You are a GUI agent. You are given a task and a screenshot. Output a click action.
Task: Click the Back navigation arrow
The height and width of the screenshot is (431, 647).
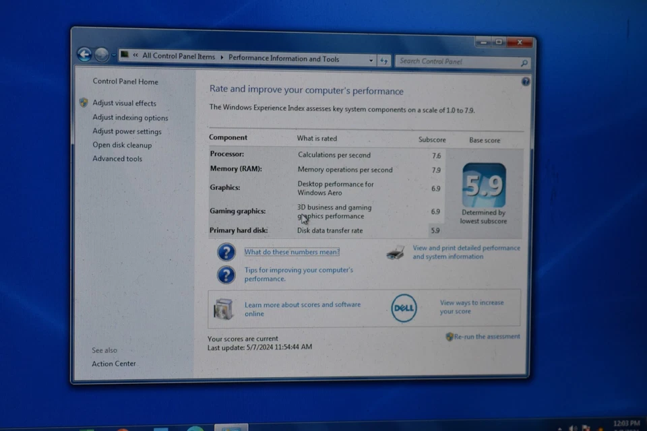coord(85,54)
